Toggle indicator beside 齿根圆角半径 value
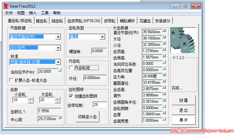Image resolution: width=240 pixels, height=135 pixels. 164,100
